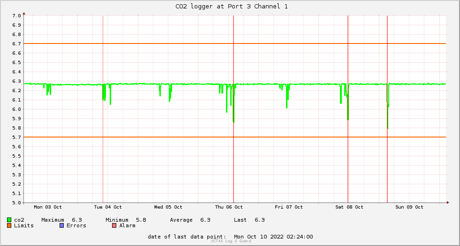Click the 'Errors' legend label
This screenshot has height=246, width=460.
76,225
